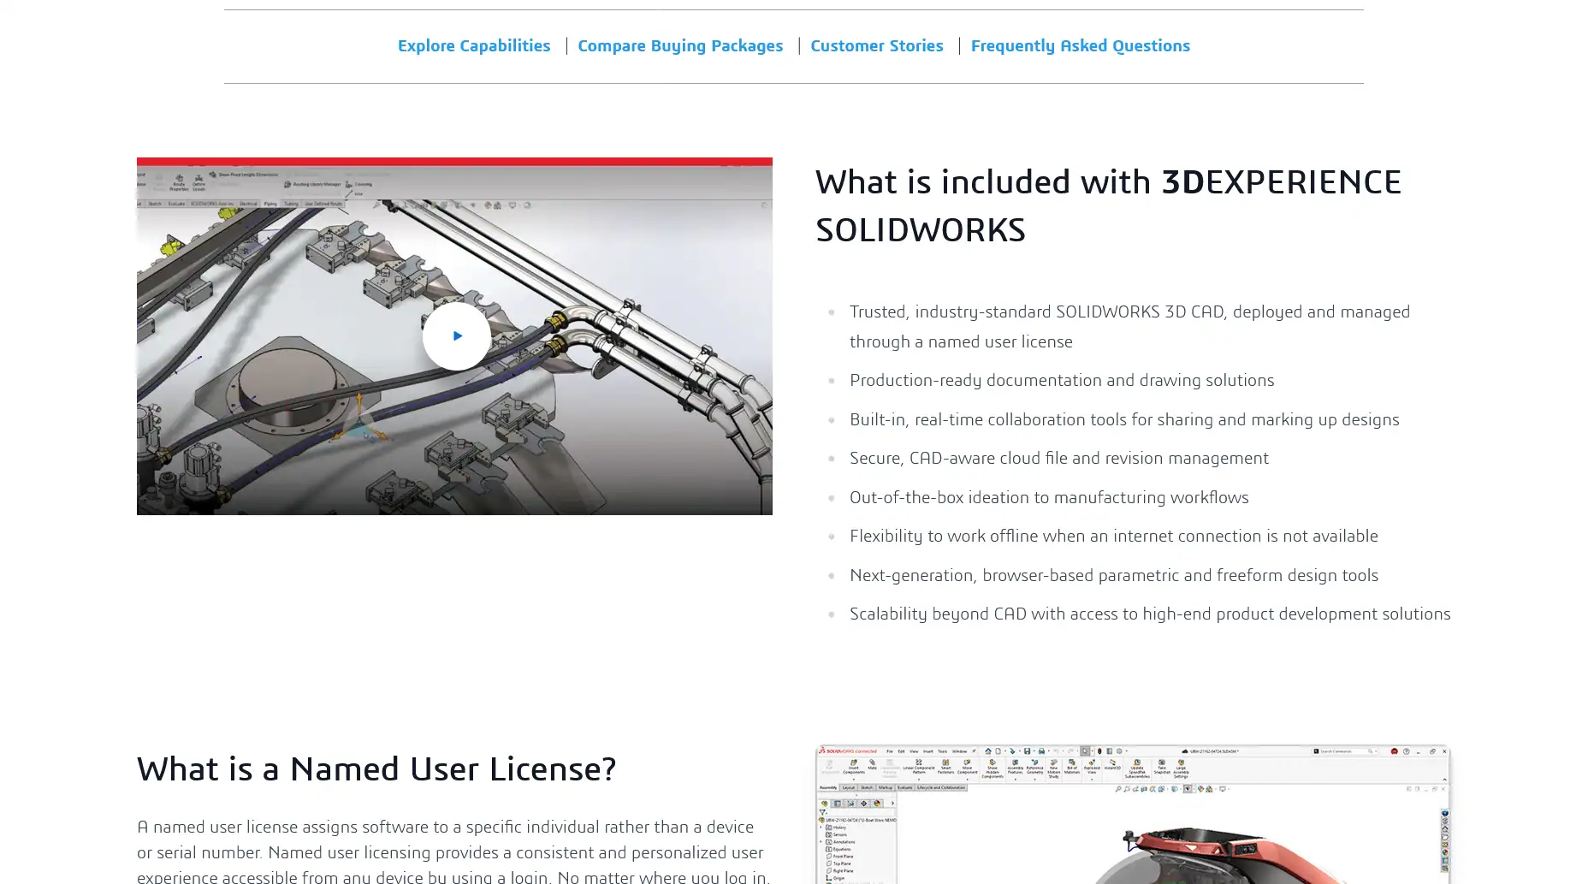Click the bullet about browser-based parametric design tools
Image resolution: width=1588 pixels, height=884 pixels.
pyautogui.click(x=1114, y=575)
